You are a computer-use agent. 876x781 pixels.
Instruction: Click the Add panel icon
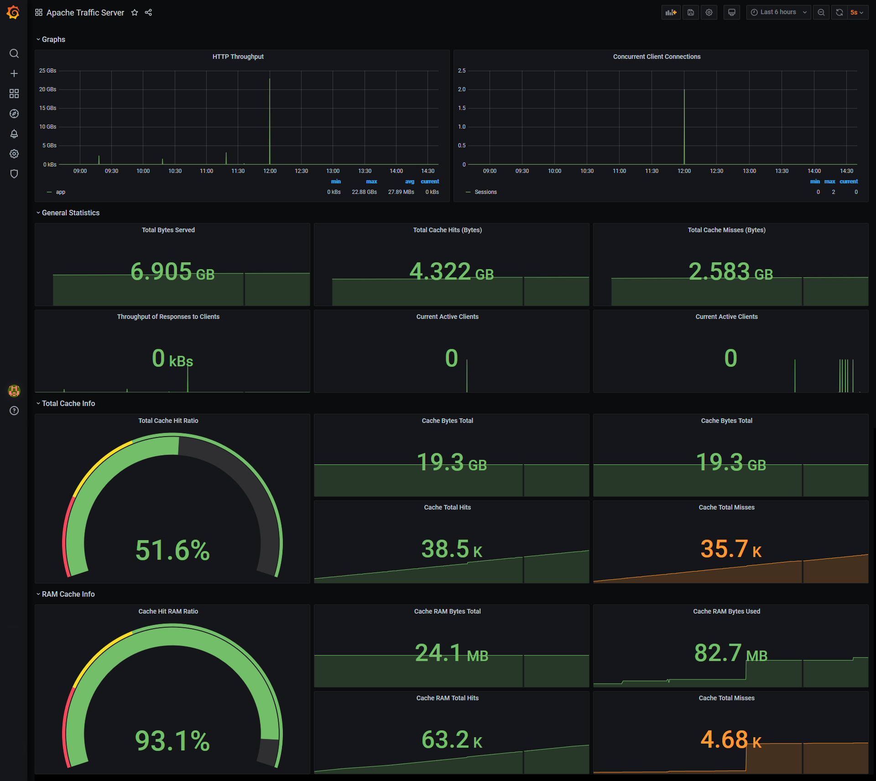[671, 12]
